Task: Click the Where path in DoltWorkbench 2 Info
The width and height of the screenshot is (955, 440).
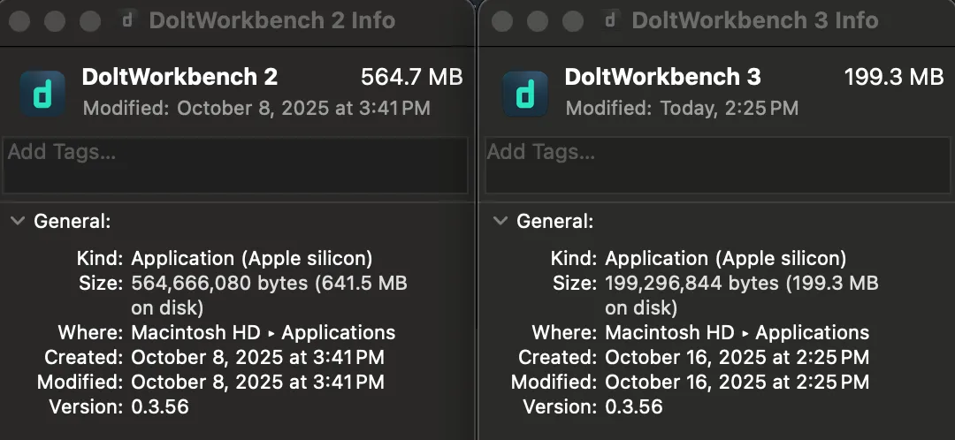Action: 263,333
